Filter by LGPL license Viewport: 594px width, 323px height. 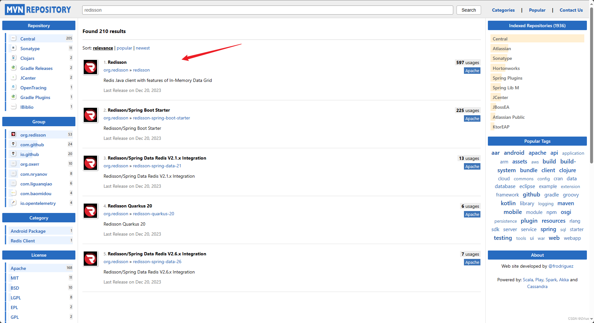point(16,298)
